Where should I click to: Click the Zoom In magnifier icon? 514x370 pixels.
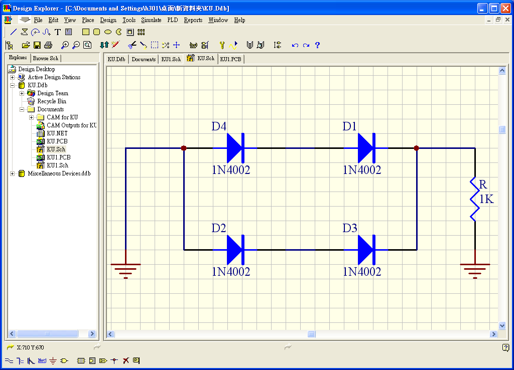pyautogui.click(x=65, y=45)
